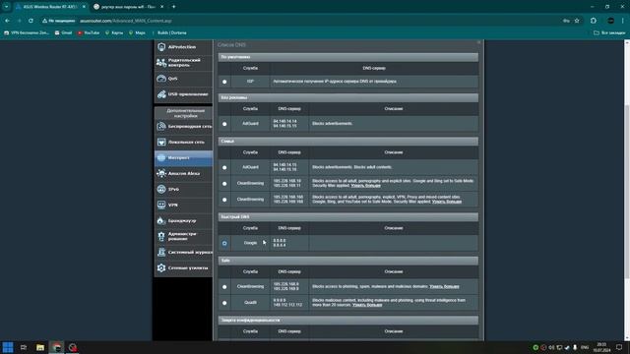Open the Chrome three-dot menu
Screen dimensions: 630x354
tap(623, 21)
